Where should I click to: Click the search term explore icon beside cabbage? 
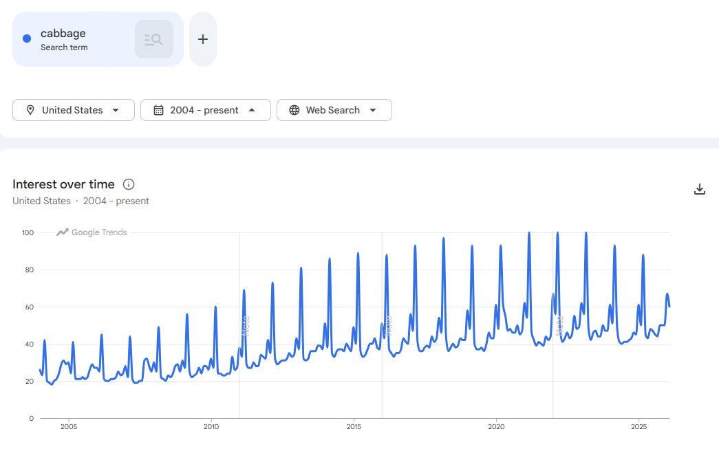[x=154, y=39]
